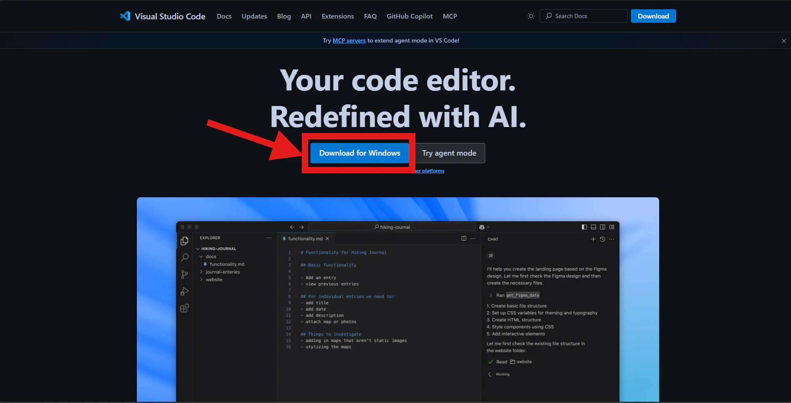Open the Updates page
791x403 pixels.
[254, 16]
